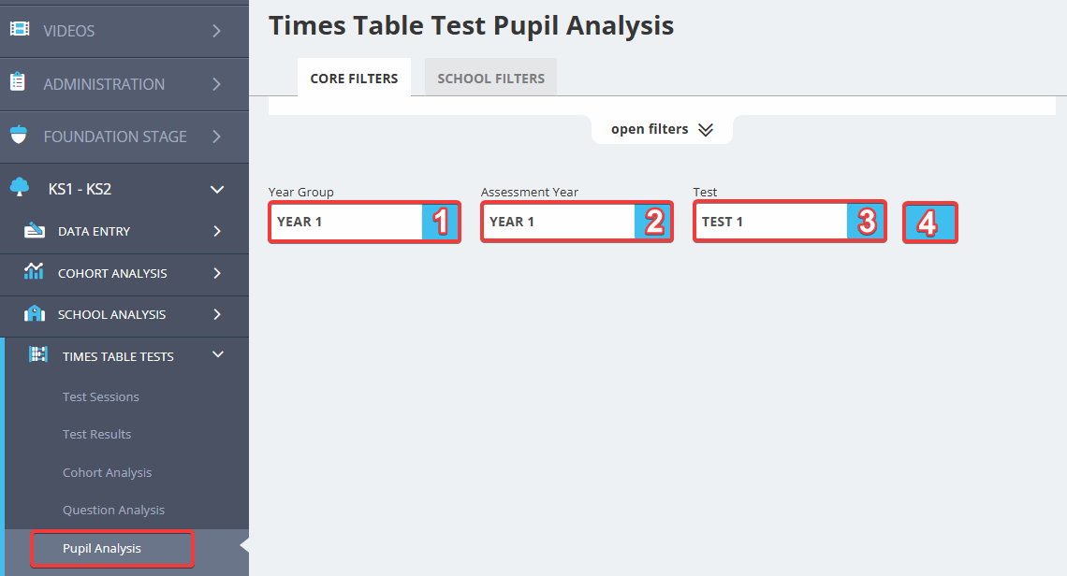Expand the open filters panel

coord(662,129)
